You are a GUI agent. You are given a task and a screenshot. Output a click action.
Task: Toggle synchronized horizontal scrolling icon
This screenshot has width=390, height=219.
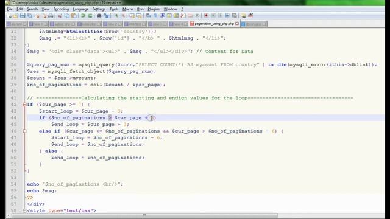(139, 16)
